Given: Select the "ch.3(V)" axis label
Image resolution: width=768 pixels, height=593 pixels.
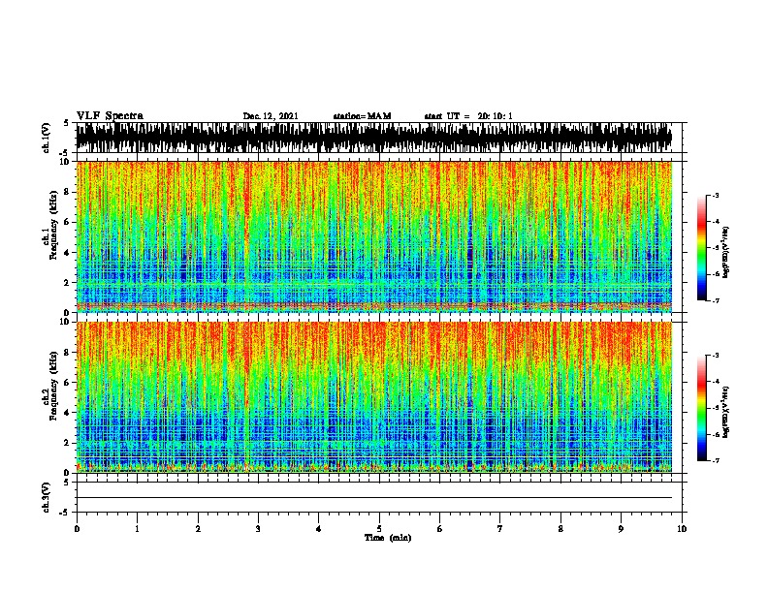Looking at the screenshot, I should (x=47, y=497).
